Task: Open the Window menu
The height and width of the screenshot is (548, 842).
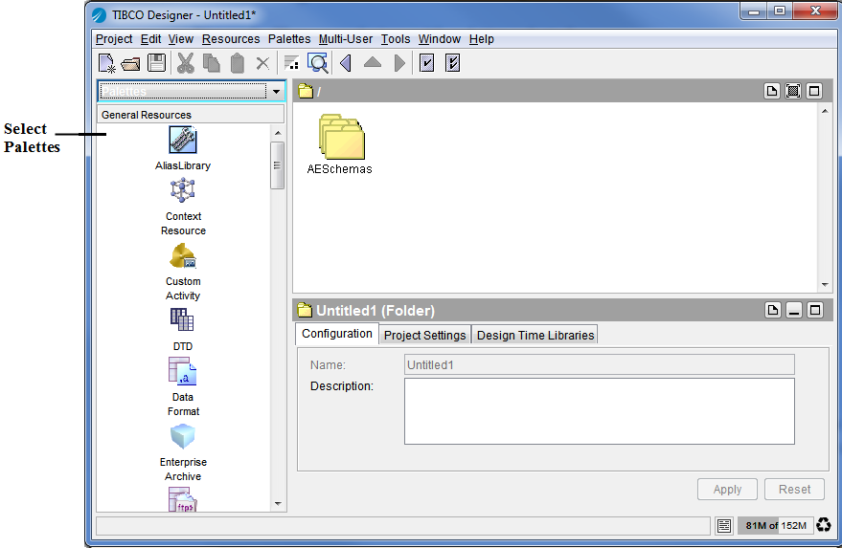Action: (440, 39)
